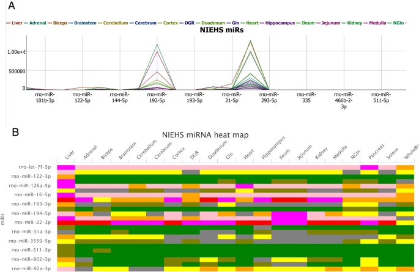The width and height of the screenshot is (419, 272).
Task: Click the 500000 y-axis tick label
Action: 17,71
